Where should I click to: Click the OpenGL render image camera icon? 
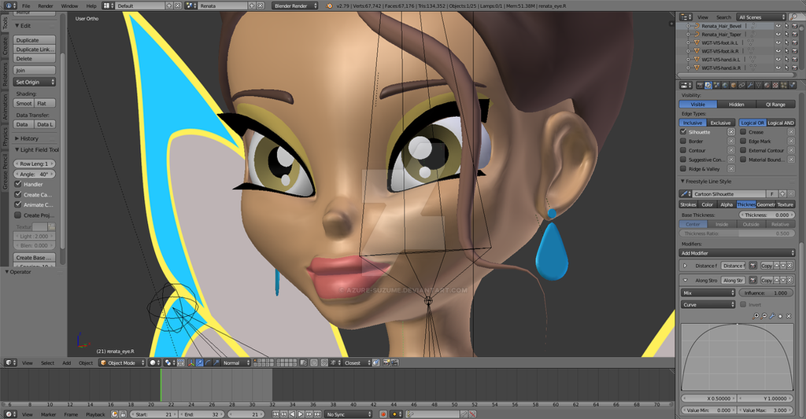pos(386,362)
